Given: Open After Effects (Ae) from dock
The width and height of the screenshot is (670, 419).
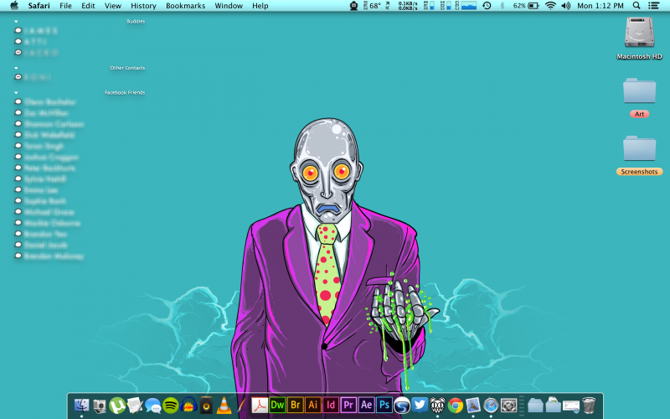Looking at the screenshot, I should (366, 405).
